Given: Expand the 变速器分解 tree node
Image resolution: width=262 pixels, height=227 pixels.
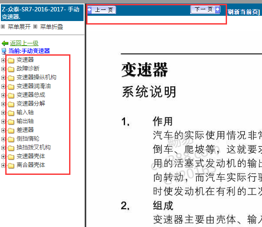Looking at the screenshot, I should (3, 104).
